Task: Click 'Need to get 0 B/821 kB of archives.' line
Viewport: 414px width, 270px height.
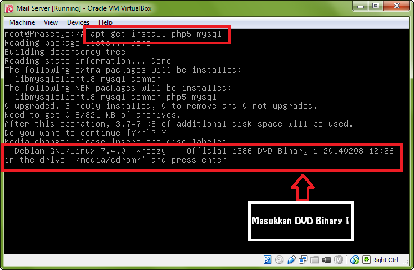Action: tap(93, 115)
